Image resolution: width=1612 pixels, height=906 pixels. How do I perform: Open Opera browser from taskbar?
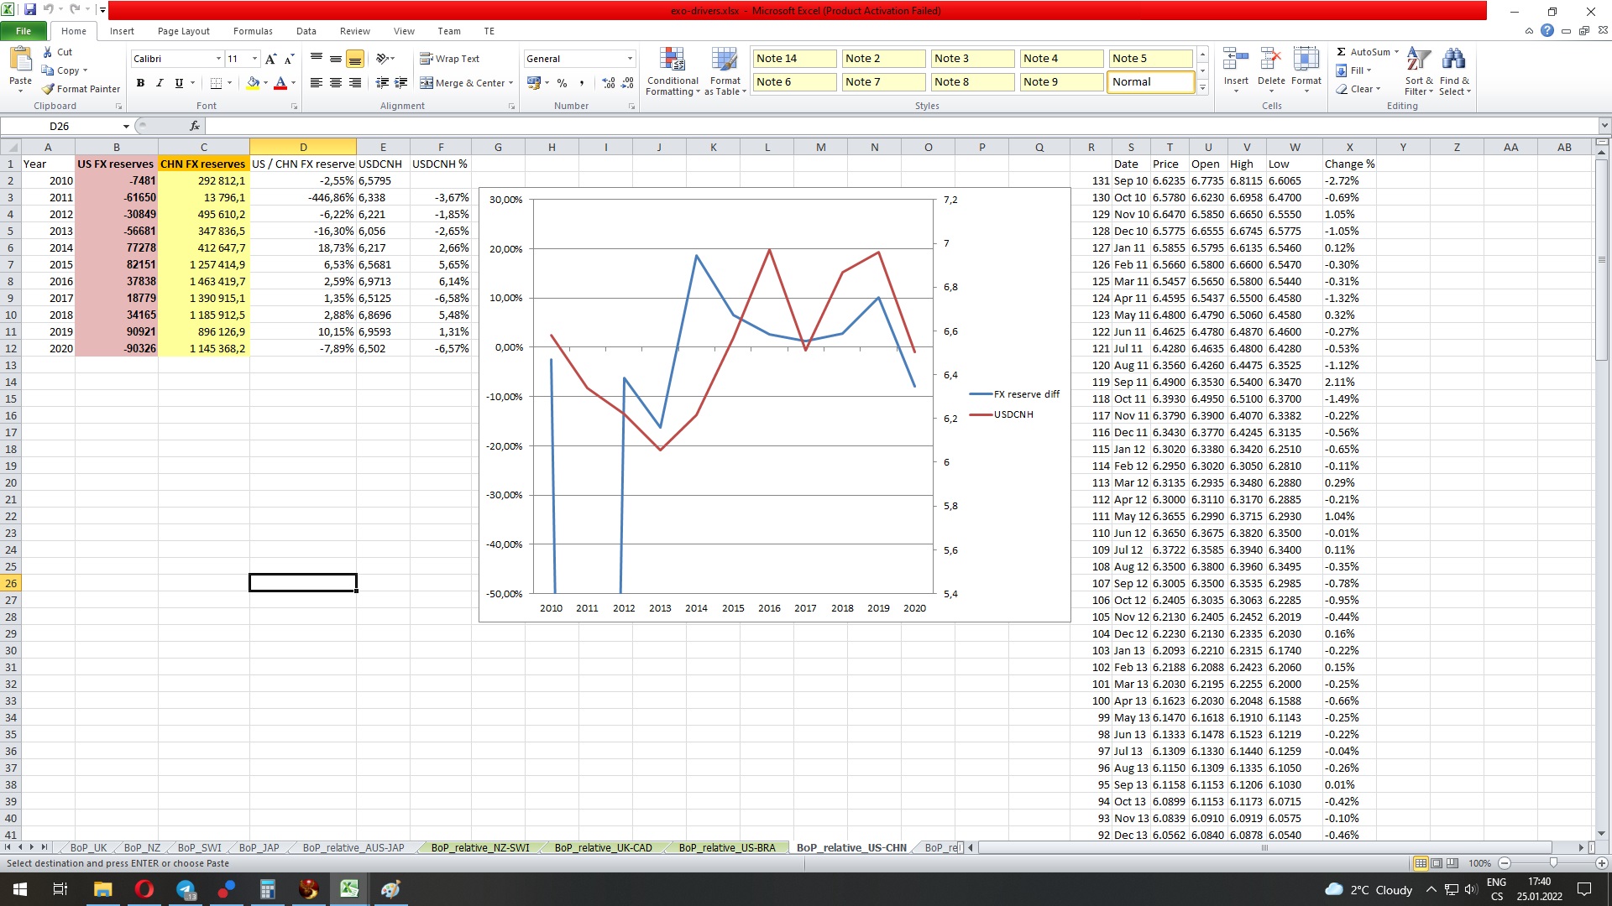144,889
